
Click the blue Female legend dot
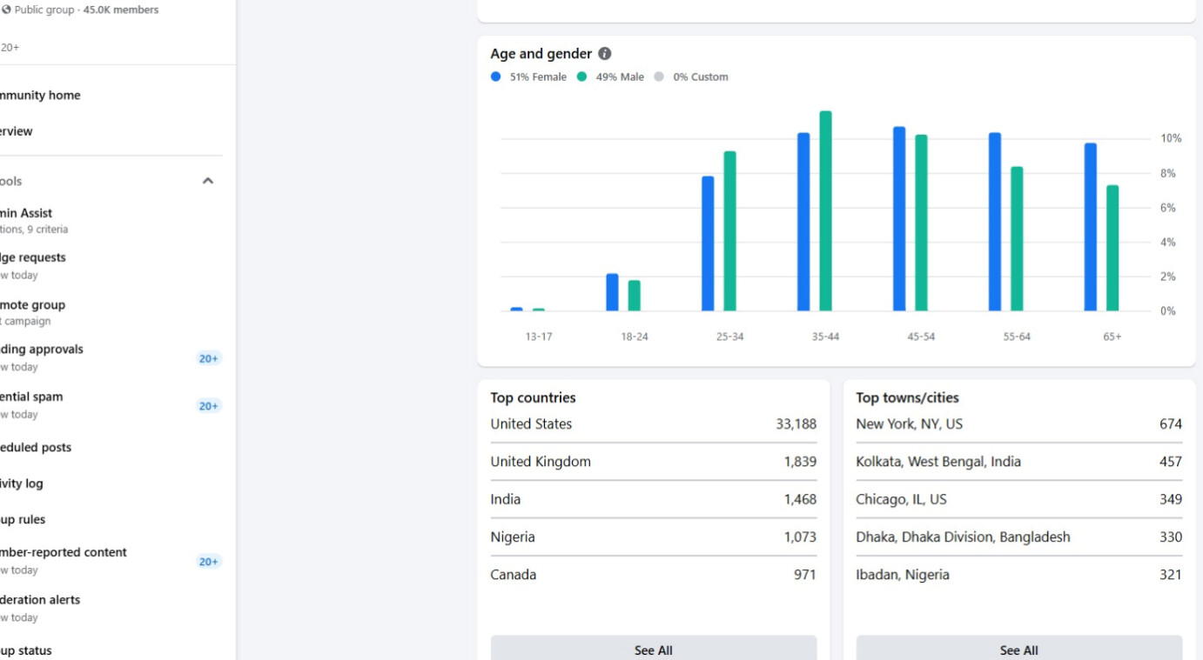coord(496,77)
